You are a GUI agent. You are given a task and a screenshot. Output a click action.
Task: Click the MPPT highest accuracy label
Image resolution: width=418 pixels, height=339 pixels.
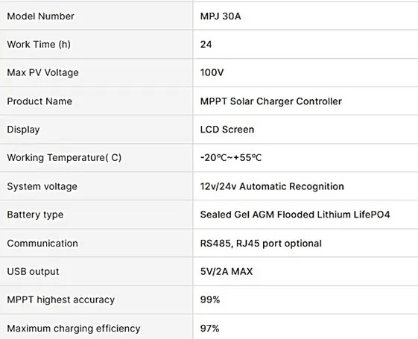pyautogui.click(x=61, y=300)
